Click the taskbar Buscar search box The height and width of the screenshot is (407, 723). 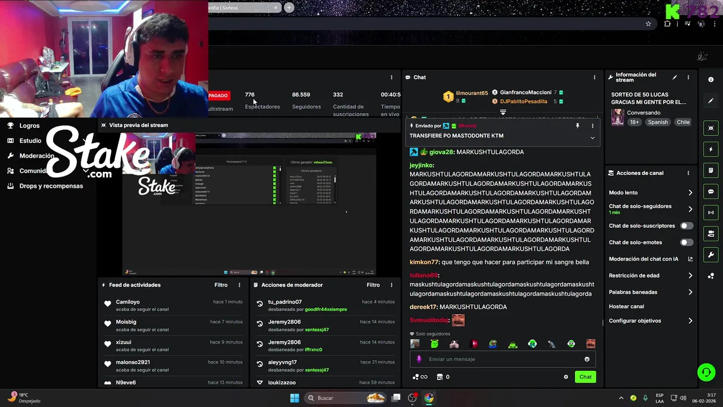pyautogui.click(x=346, y=398)
